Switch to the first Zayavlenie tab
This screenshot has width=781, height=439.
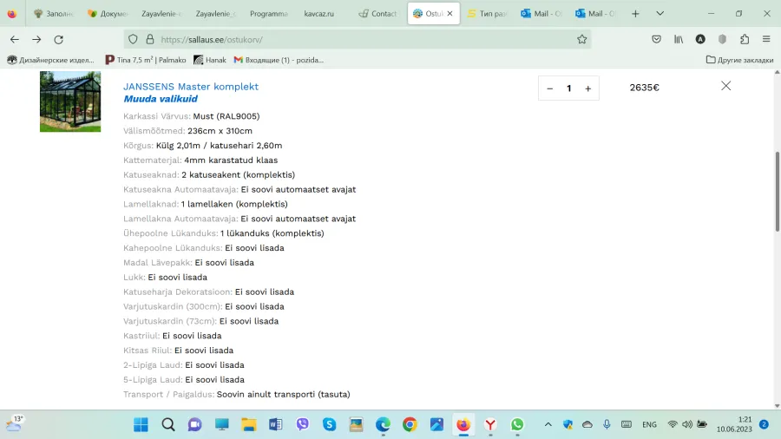click(161, 13)
